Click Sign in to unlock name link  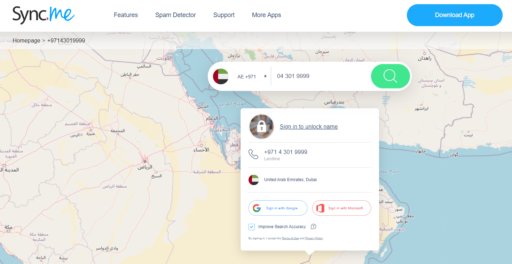click(309, 126)
